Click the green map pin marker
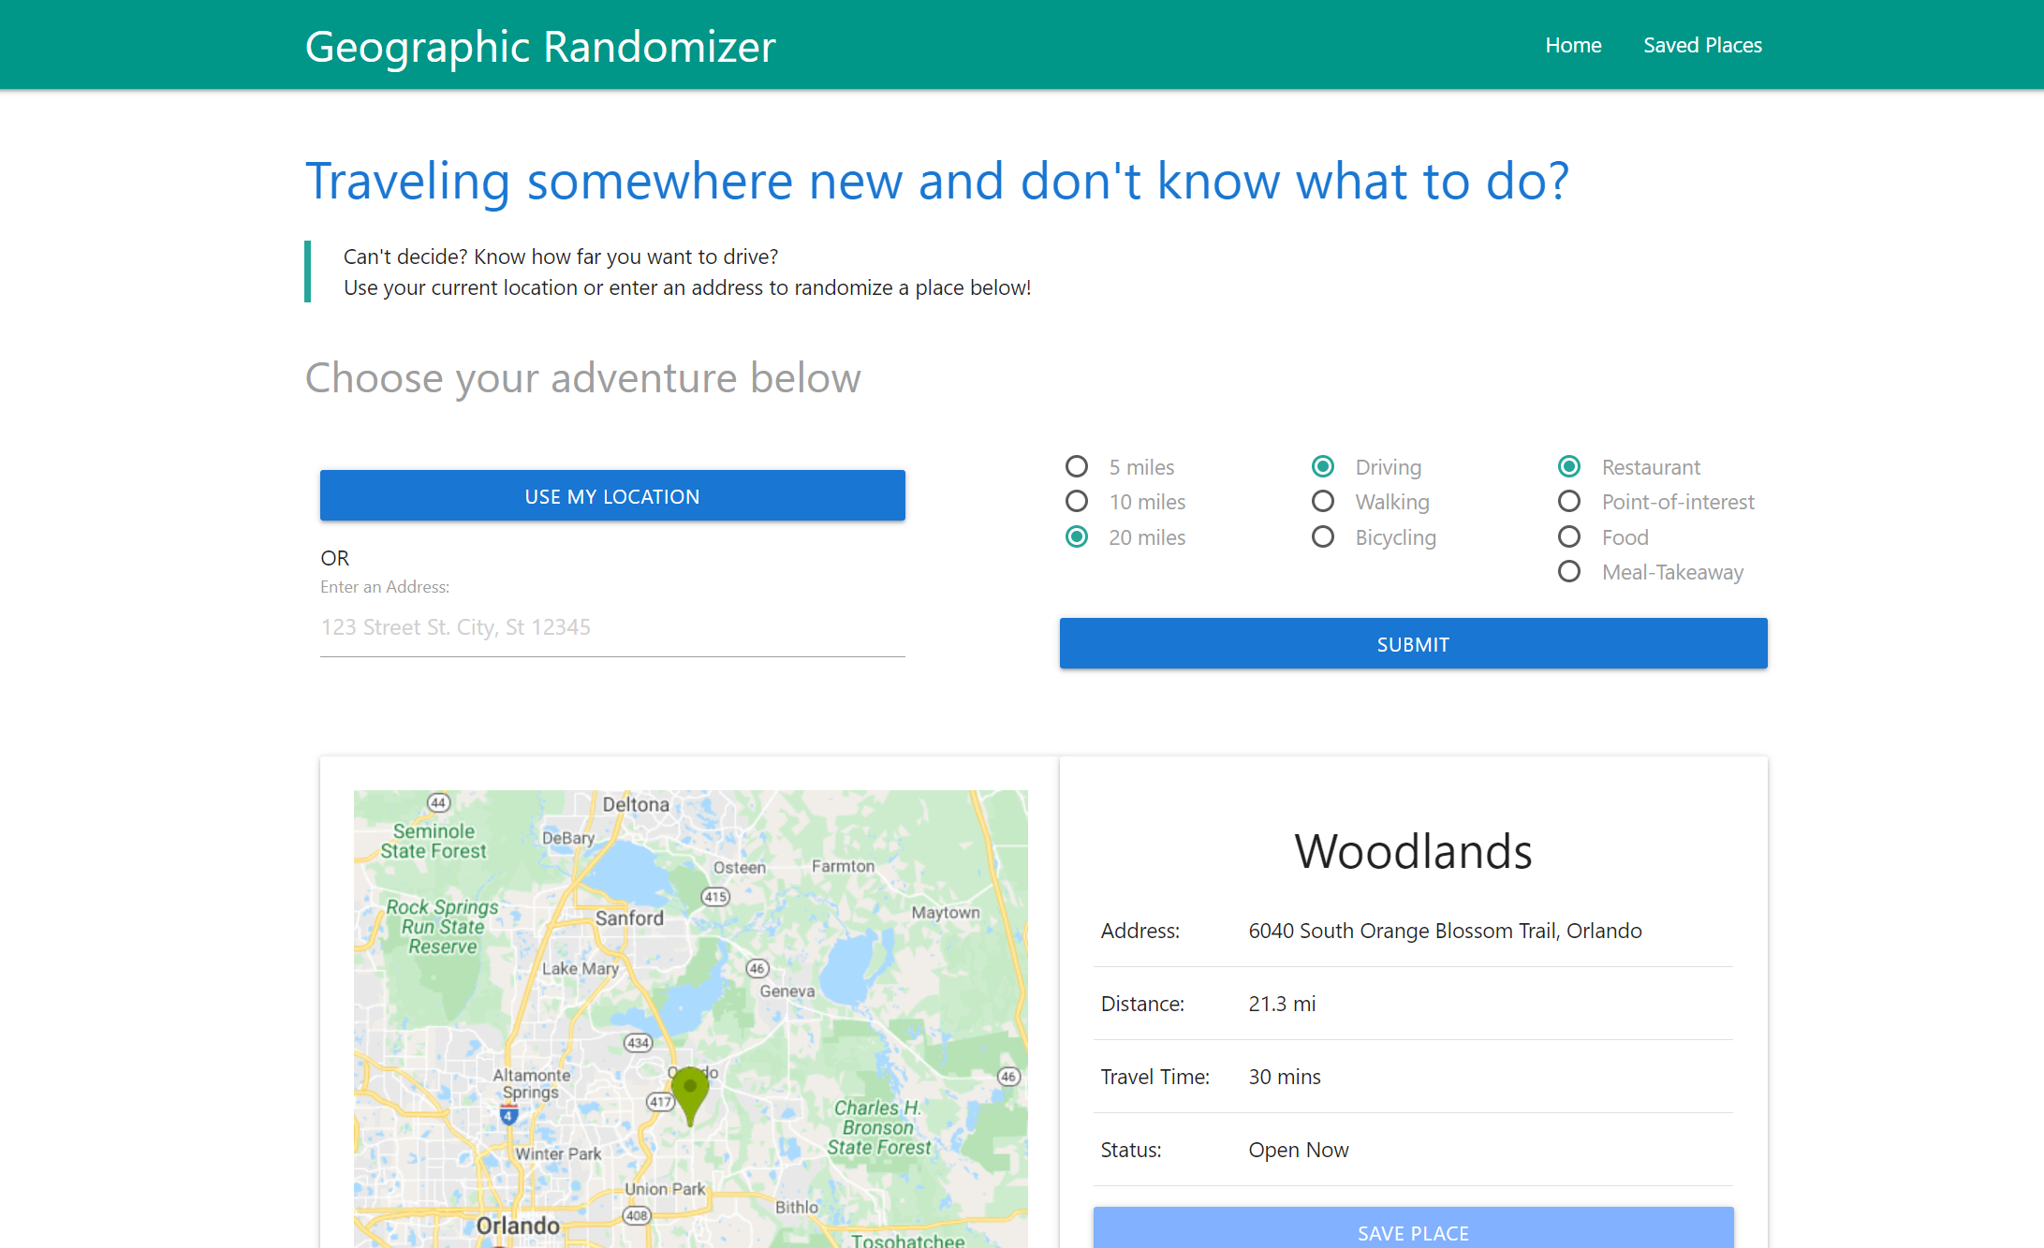The width and height of the screenshot is (2044, 1248). coord(690,1095)
